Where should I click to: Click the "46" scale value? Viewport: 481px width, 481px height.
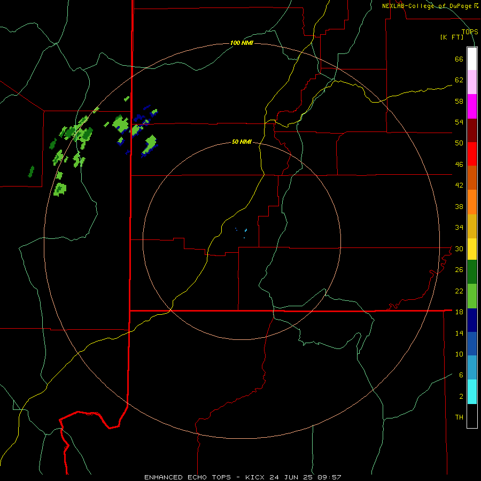tap(459, 165)
